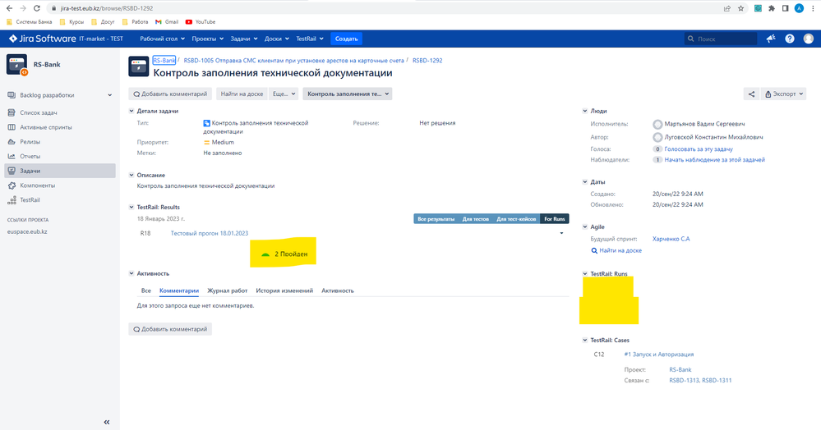Switch to Все activity tab
Image resolution: width=821 pixels, height=430 pixels.
pyautogui.click(x=145, y=290)
